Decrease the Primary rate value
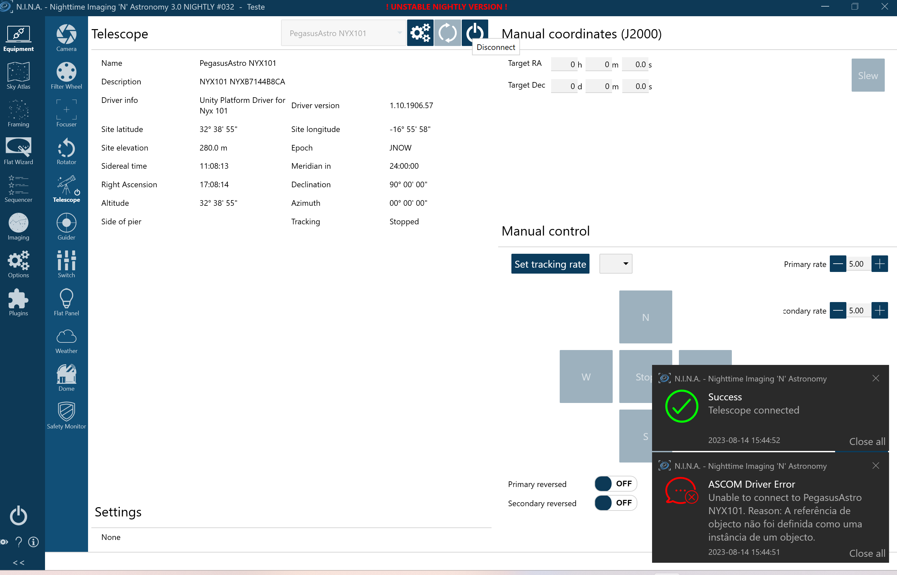Screen dimensions: 897x575 pyautogui.click(x=838, y=264)
